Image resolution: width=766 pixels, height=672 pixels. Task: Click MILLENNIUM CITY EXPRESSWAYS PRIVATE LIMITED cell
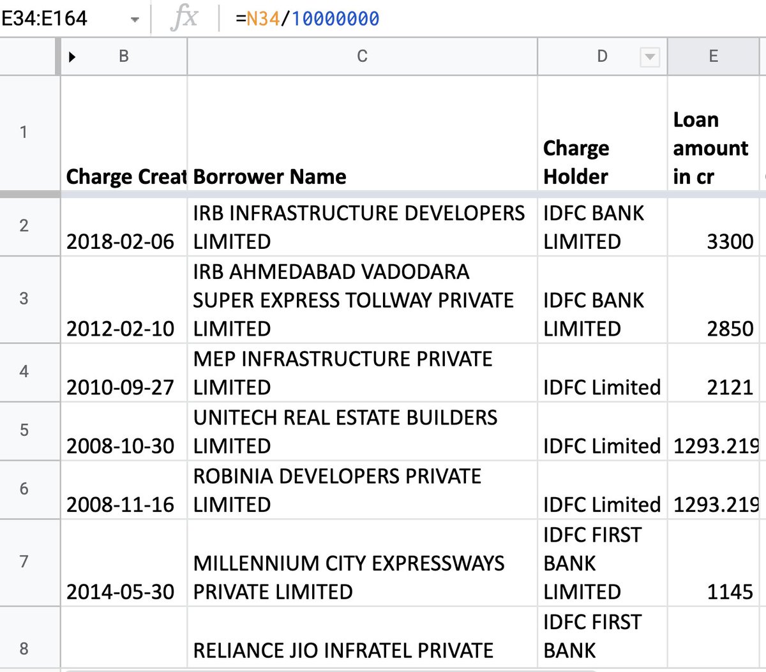(362, 563)
